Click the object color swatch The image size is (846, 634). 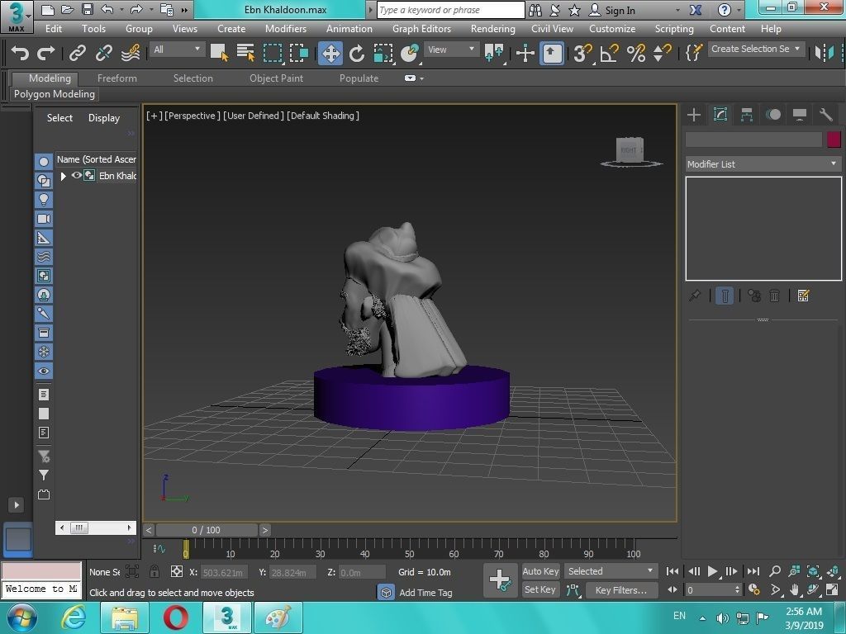834,140
